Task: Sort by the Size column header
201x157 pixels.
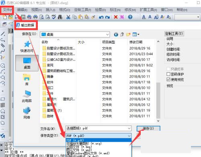Action: pyautogui.click(x=88, y=42)
